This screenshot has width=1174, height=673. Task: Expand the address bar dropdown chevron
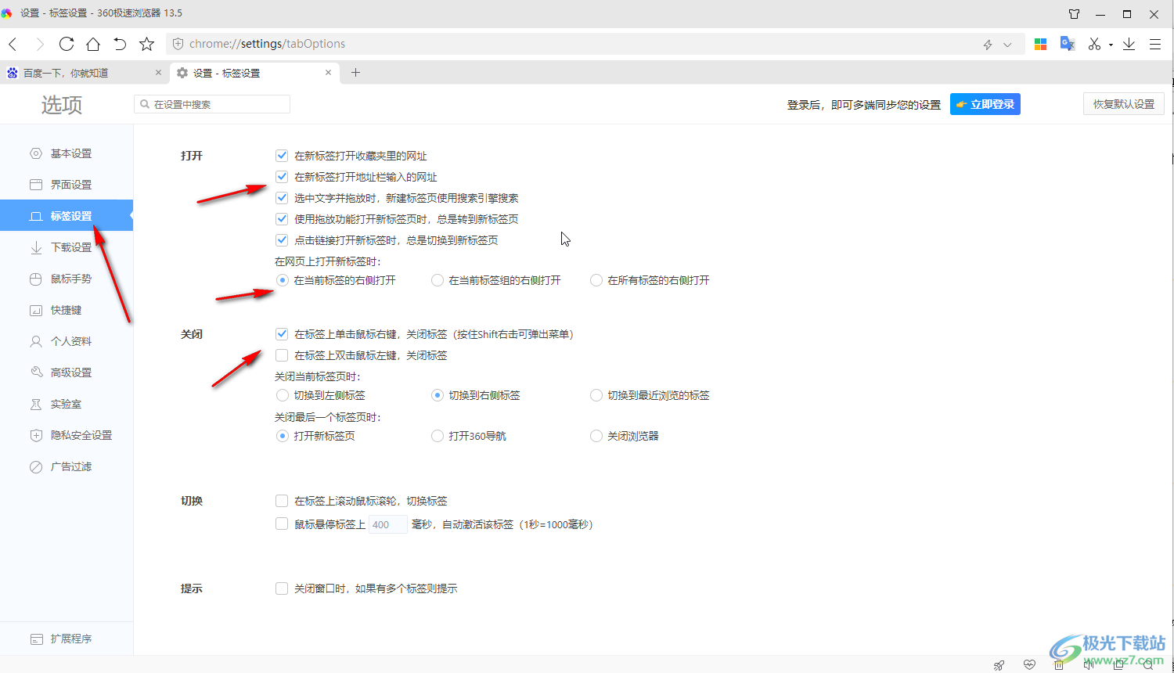coord(1008,45)
